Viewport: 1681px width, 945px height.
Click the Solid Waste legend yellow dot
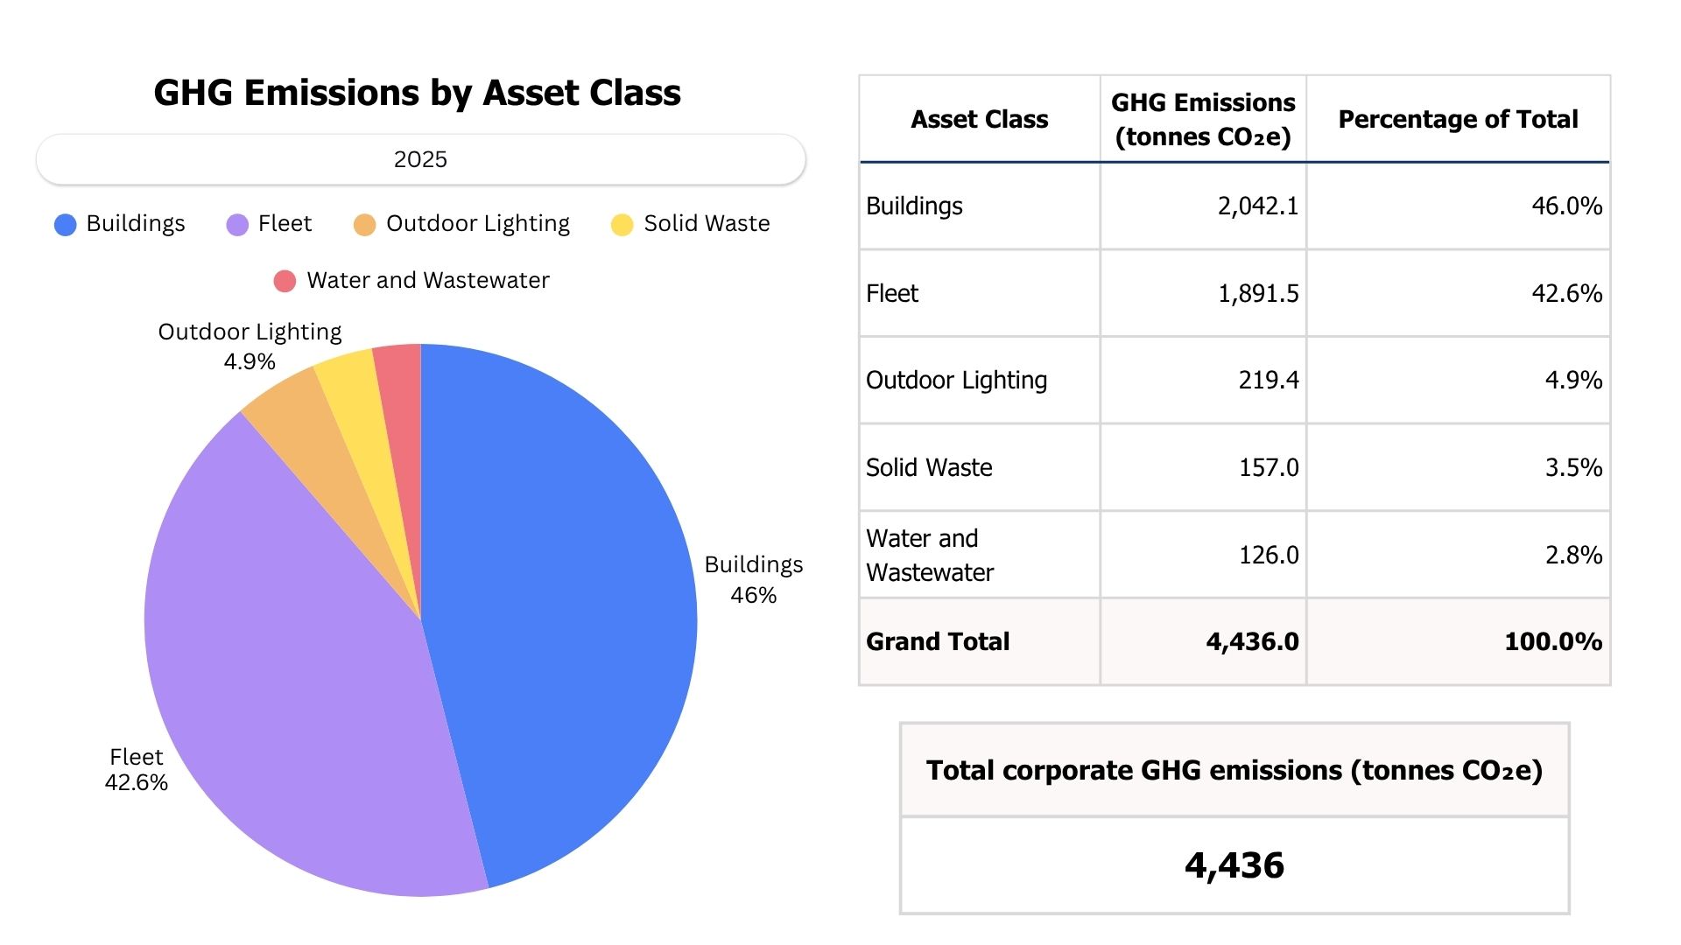coord(622,225)
